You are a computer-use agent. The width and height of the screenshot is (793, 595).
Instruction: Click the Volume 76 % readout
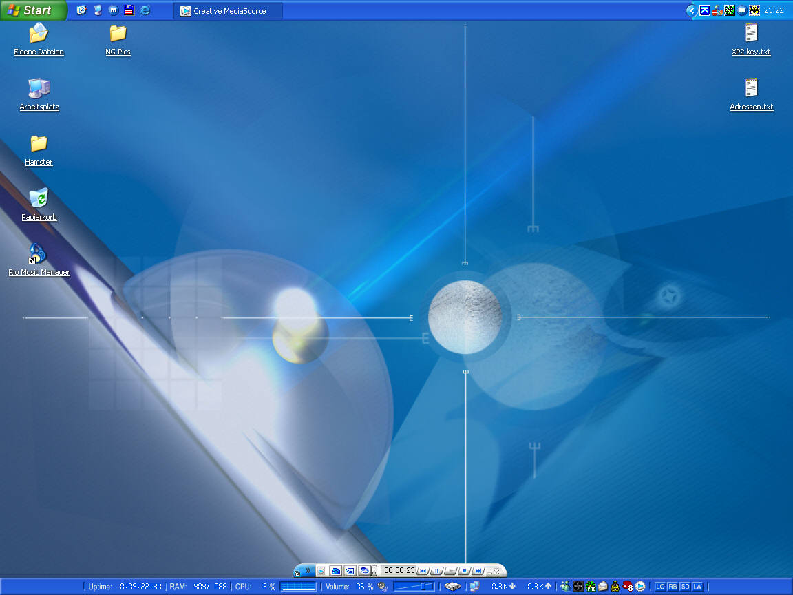point(350,587)
